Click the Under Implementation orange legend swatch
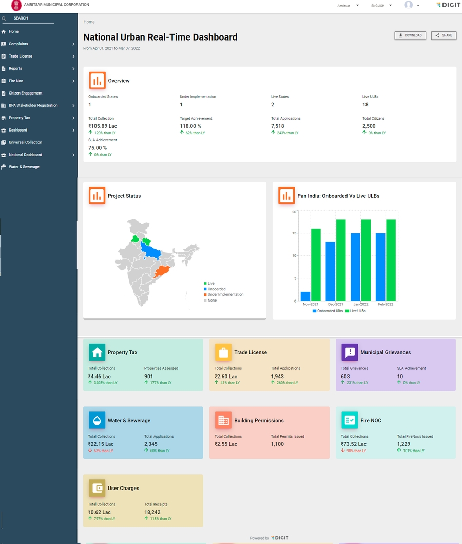 pos(205,295)
